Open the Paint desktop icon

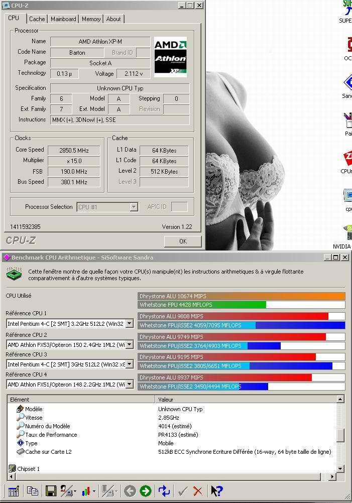pos(348,120)
